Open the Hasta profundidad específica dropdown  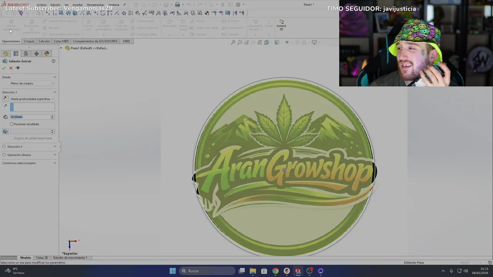[32, 99]
